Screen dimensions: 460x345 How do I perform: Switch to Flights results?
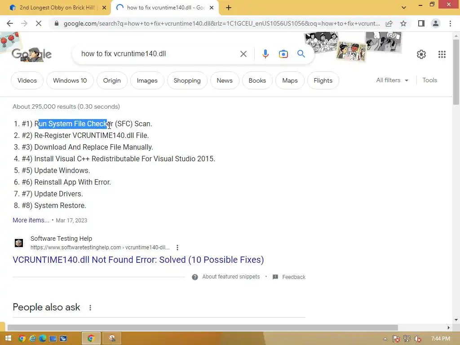(323, 80)
